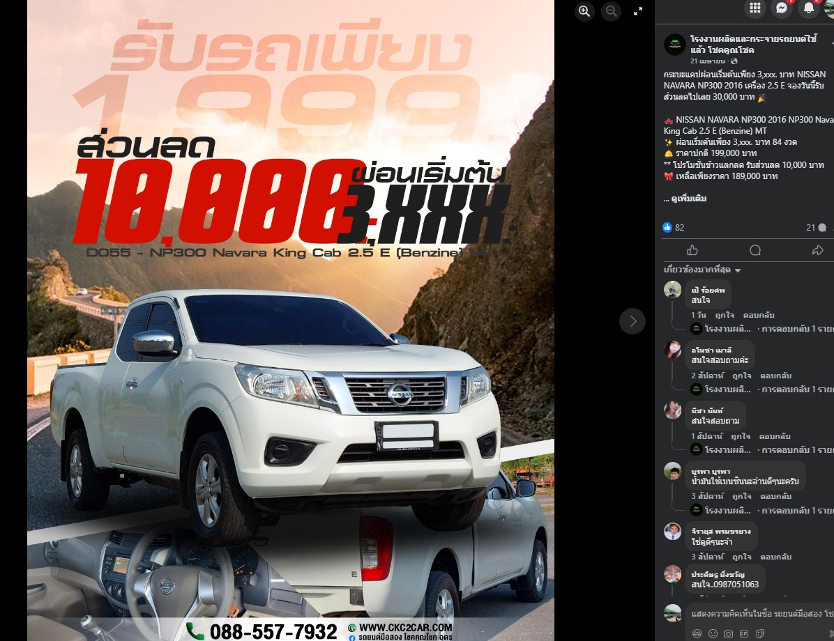Click the blue like reaction count 82
This screenshot has width=834, height=641.
[x=674, y=228]
